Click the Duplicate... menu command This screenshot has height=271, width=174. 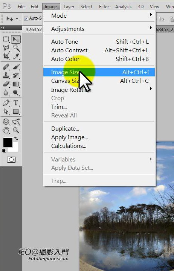tap(65, 129)
